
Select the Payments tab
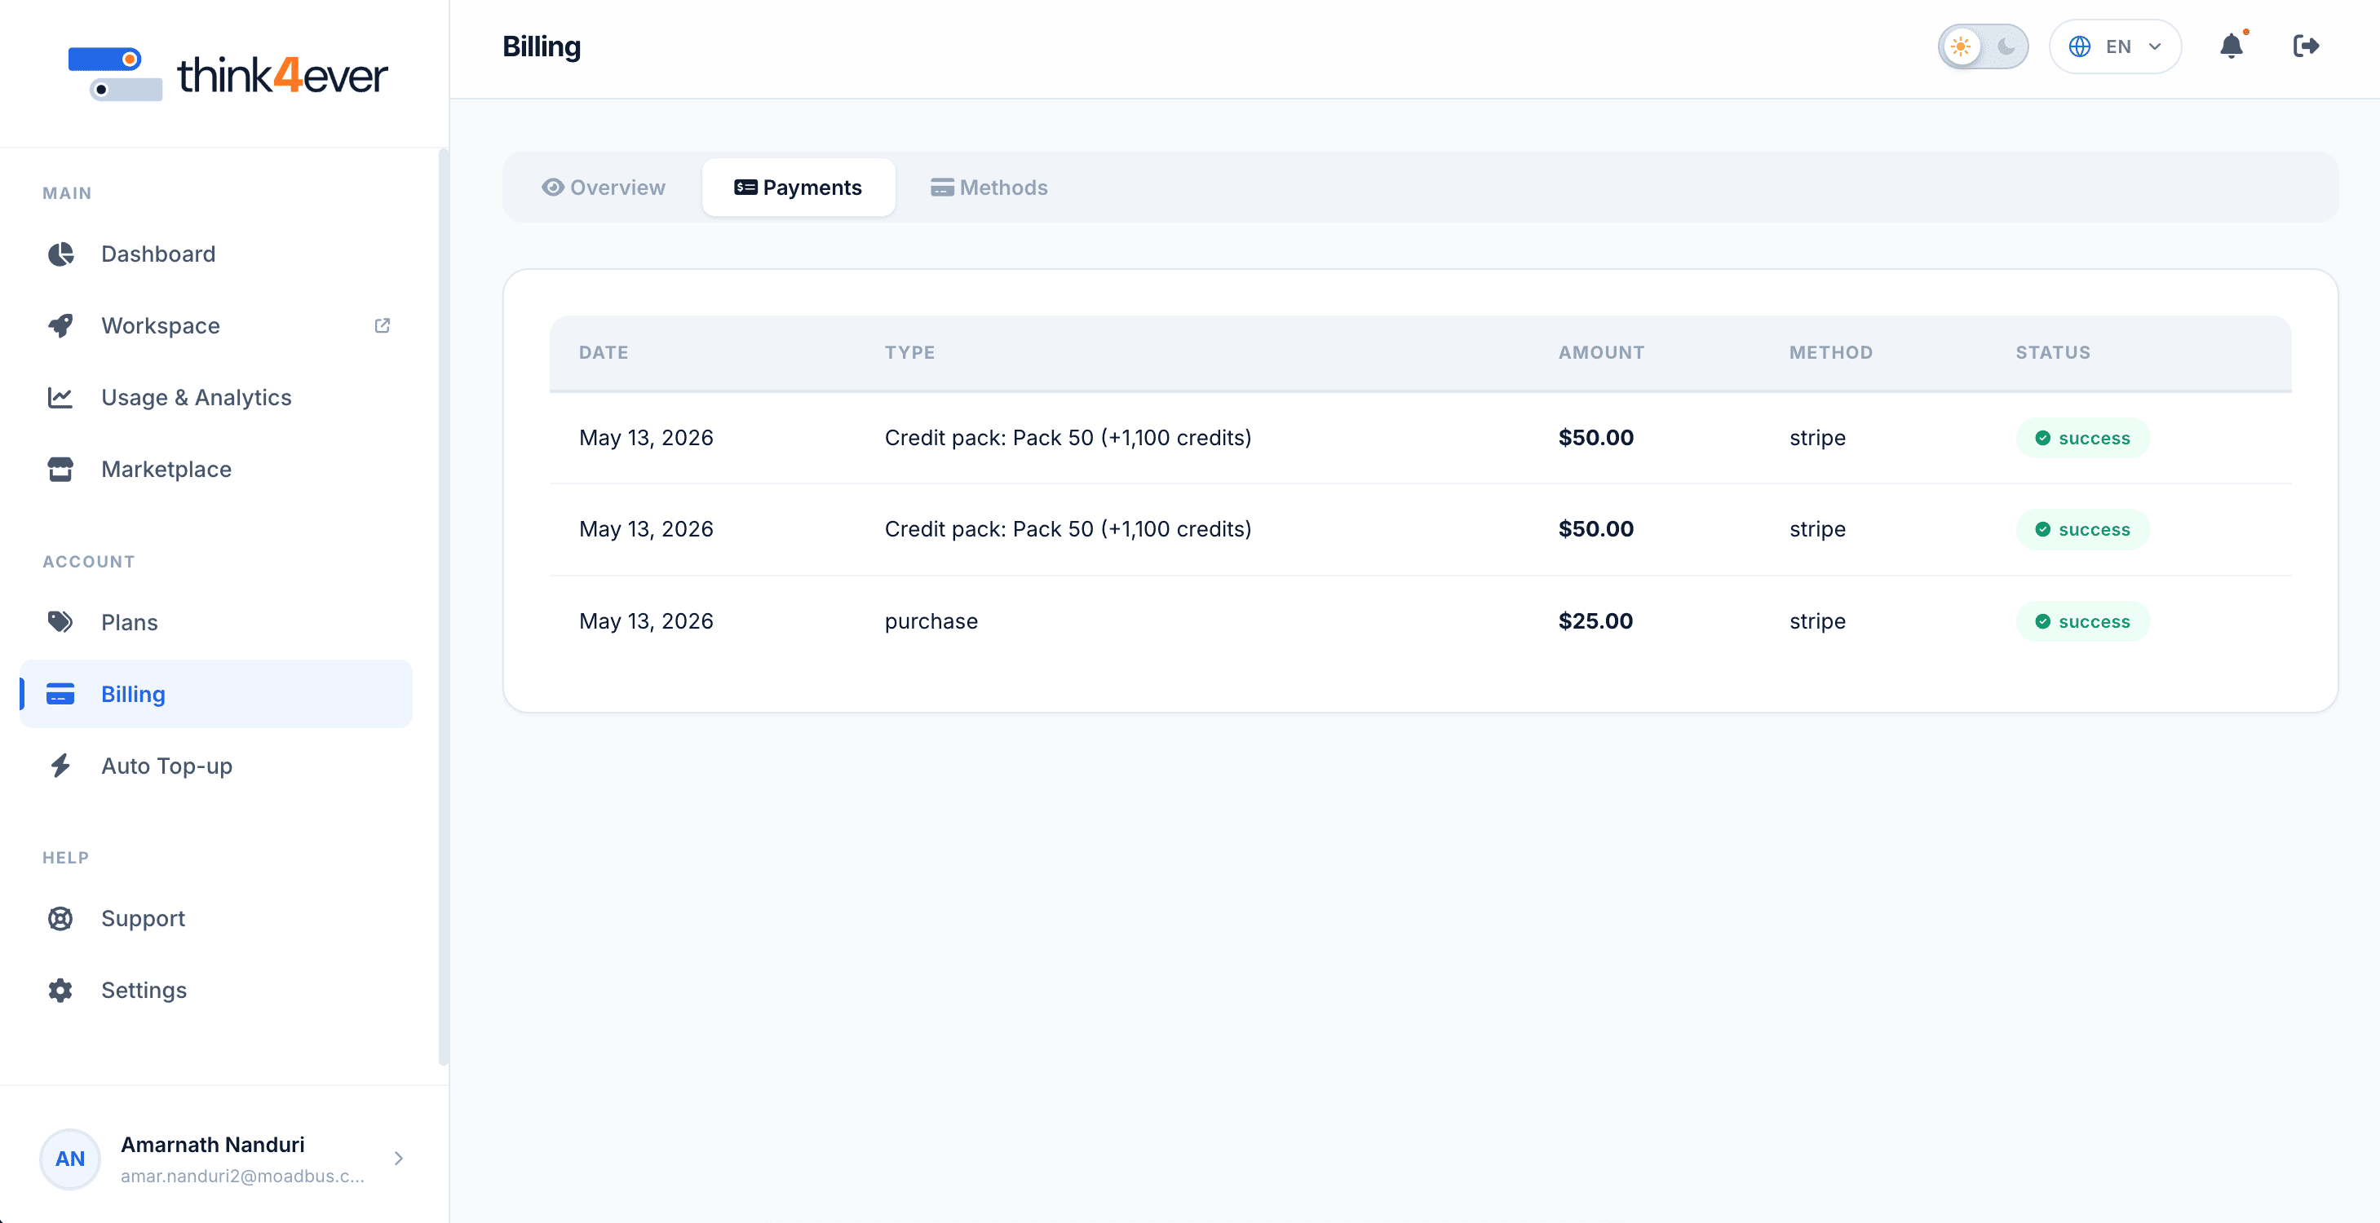point(798,188)
